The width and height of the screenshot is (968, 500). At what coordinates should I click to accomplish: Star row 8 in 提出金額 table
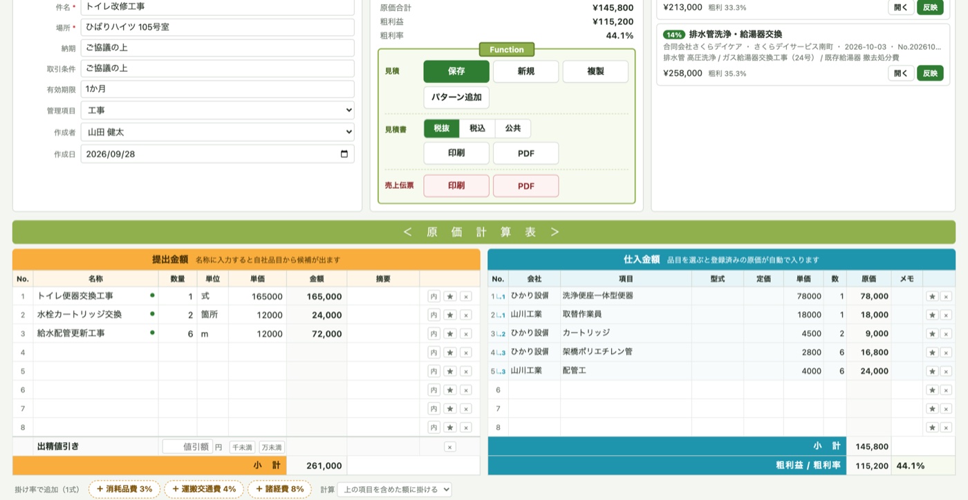450,427
